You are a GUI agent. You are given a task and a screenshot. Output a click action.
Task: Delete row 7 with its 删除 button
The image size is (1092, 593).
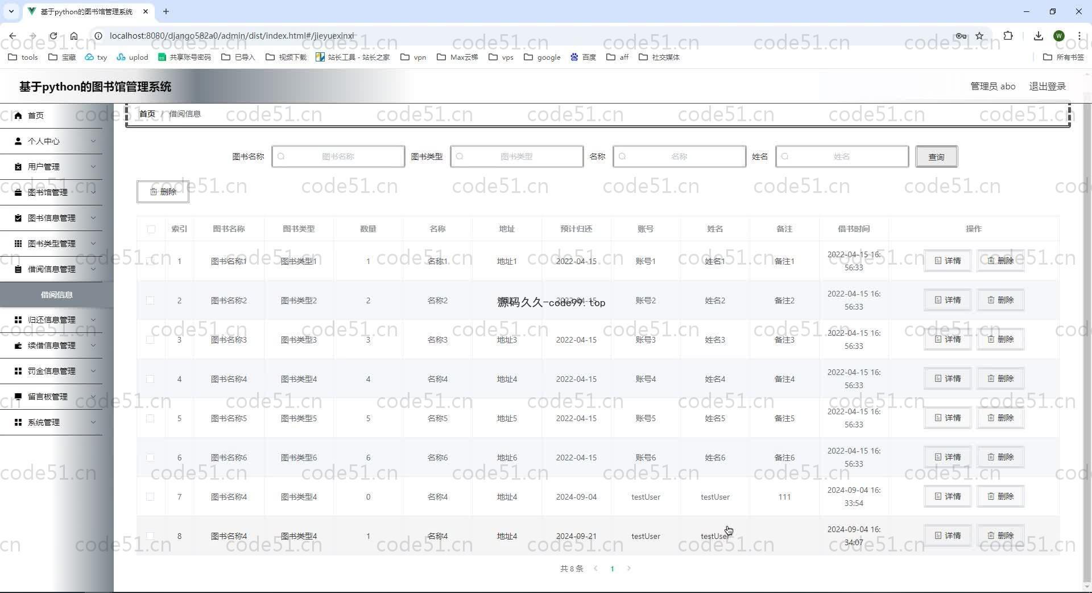pos(1000,496)
